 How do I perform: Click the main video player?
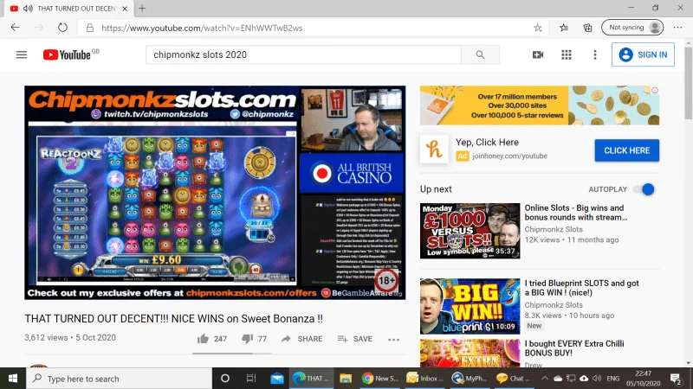[215, 193]
